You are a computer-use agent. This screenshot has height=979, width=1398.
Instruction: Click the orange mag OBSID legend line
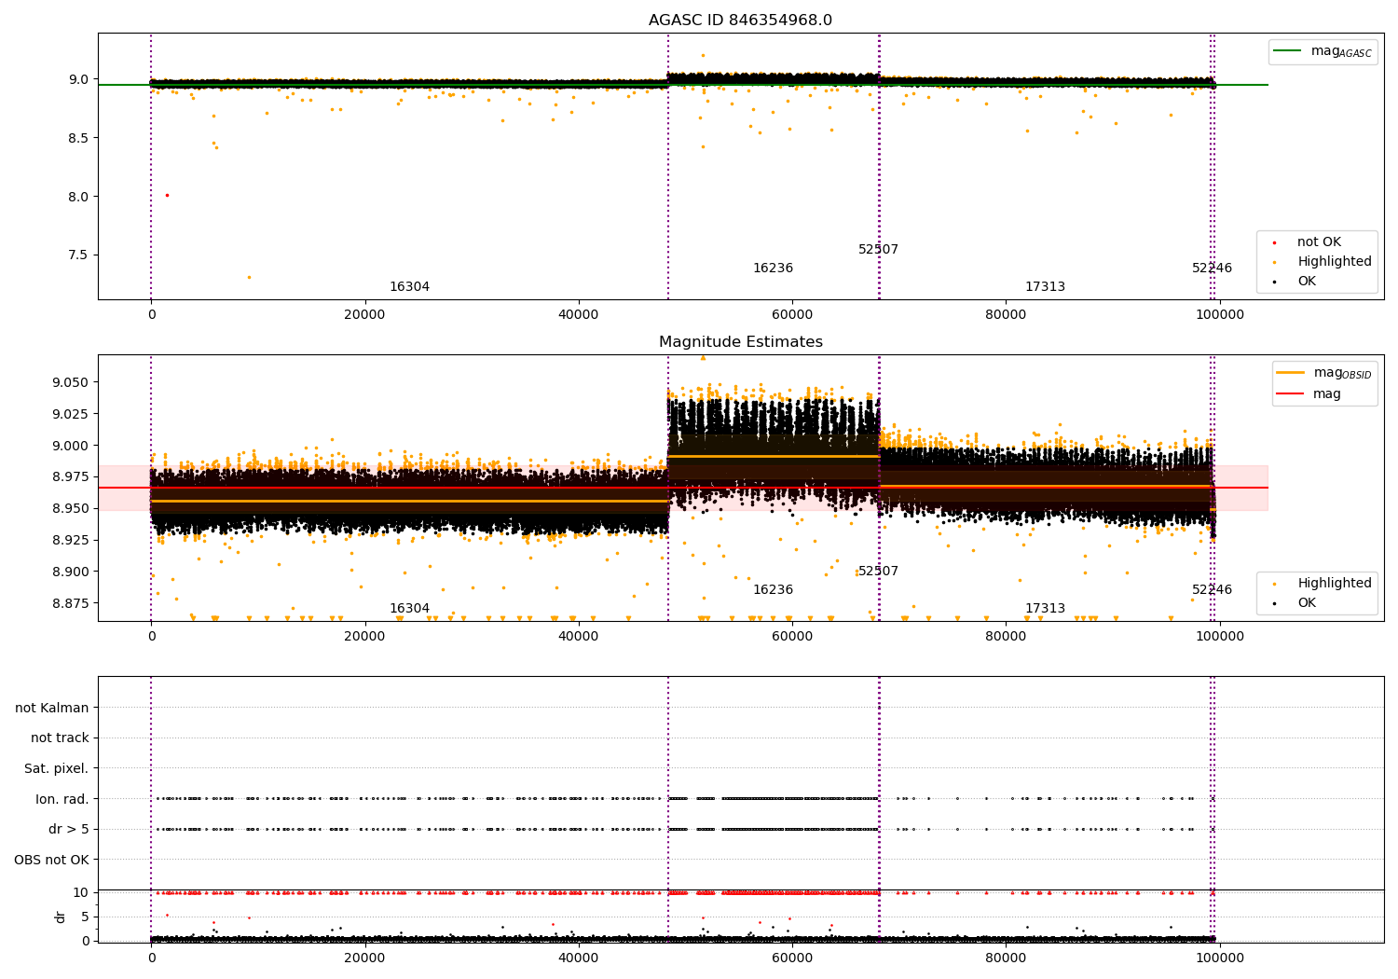(x=1292, y=373)
